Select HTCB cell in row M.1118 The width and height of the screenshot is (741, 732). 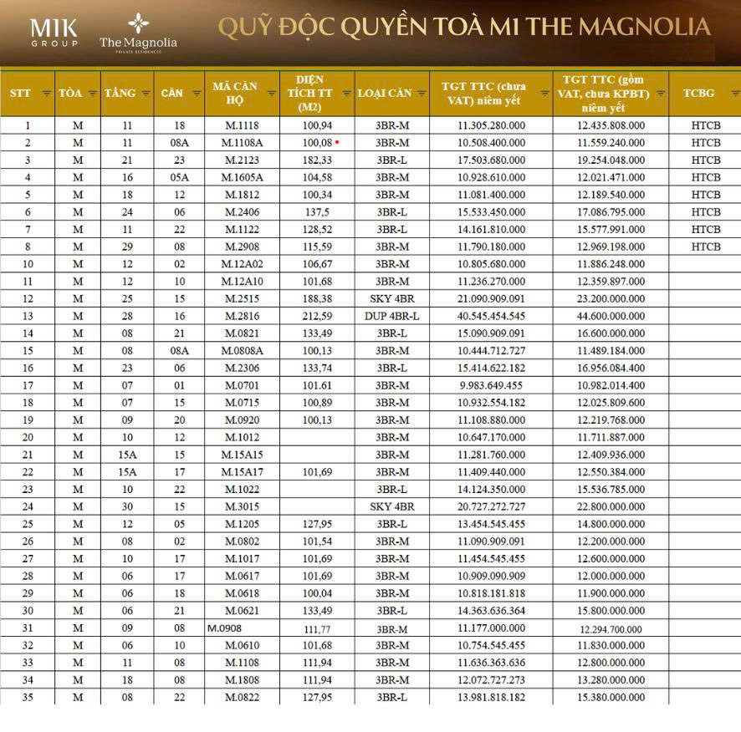pyautogui.click(x=706, y=125)
